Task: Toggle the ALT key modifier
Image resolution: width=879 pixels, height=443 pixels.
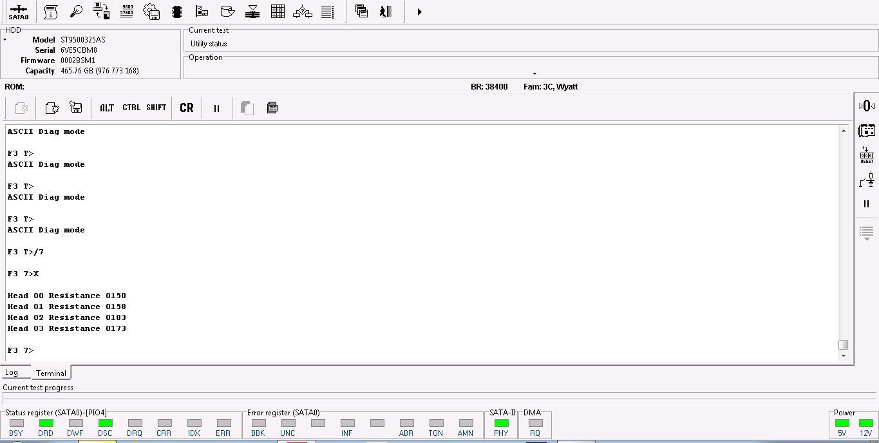Action: tap(107, 108)
